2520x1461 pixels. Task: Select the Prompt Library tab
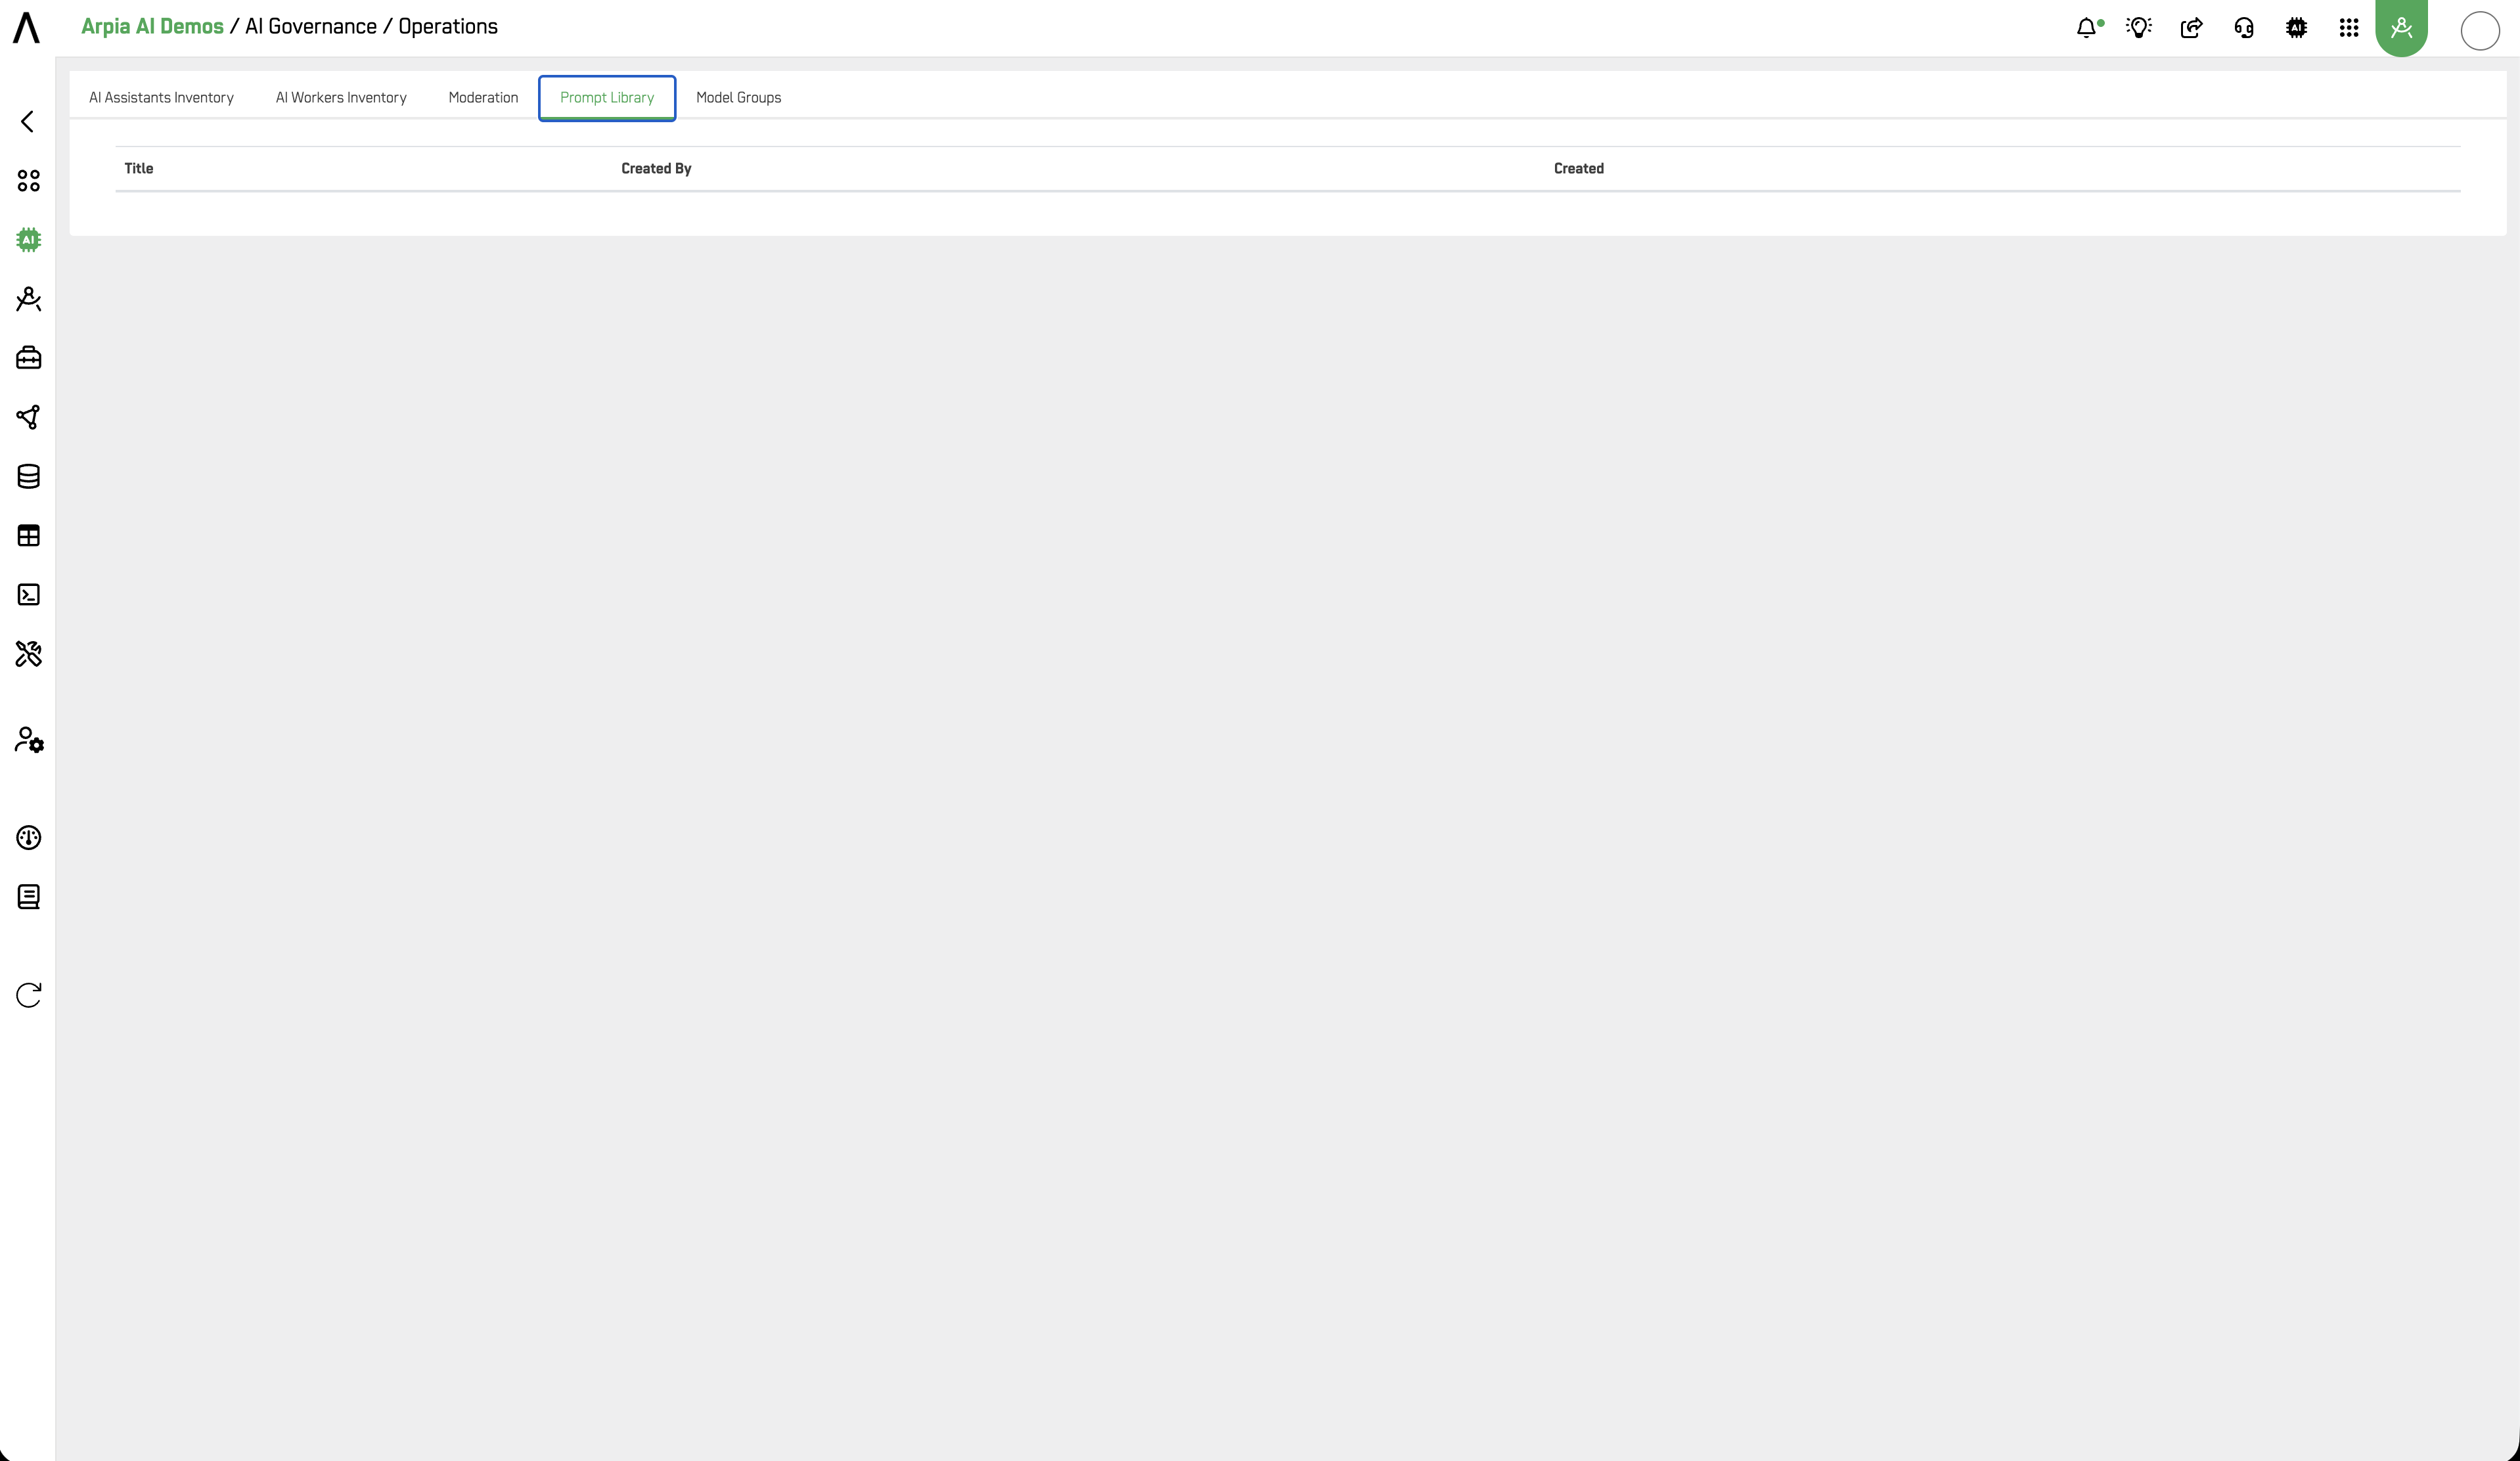(607, 97)
